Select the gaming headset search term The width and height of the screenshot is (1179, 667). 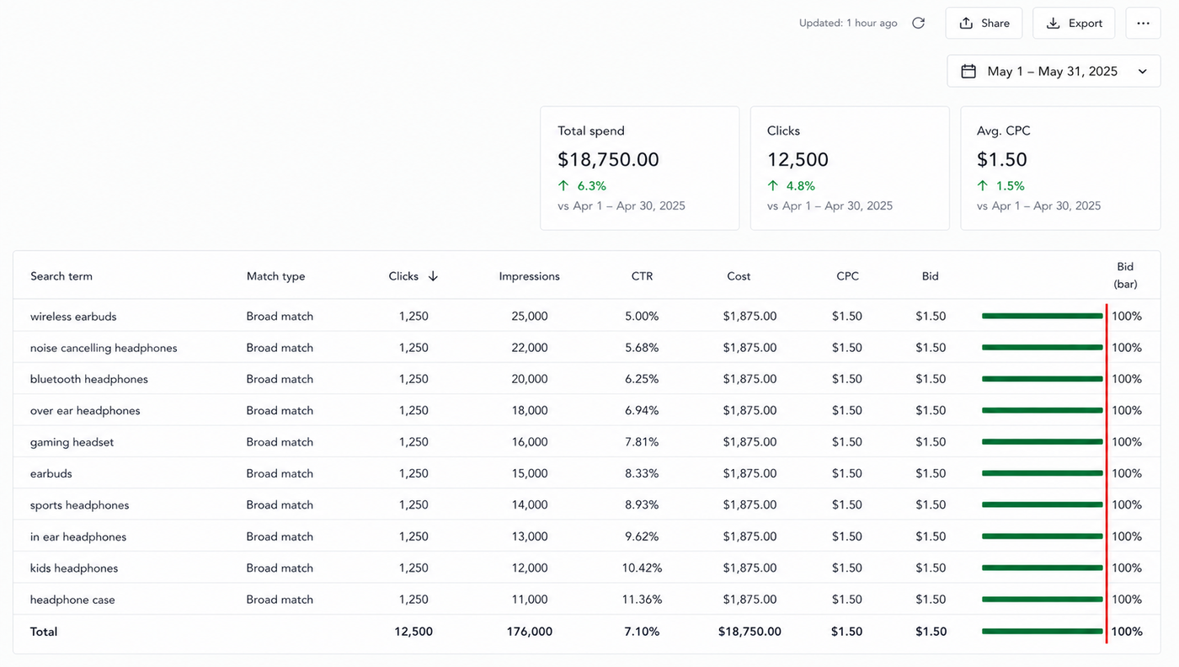72,442
